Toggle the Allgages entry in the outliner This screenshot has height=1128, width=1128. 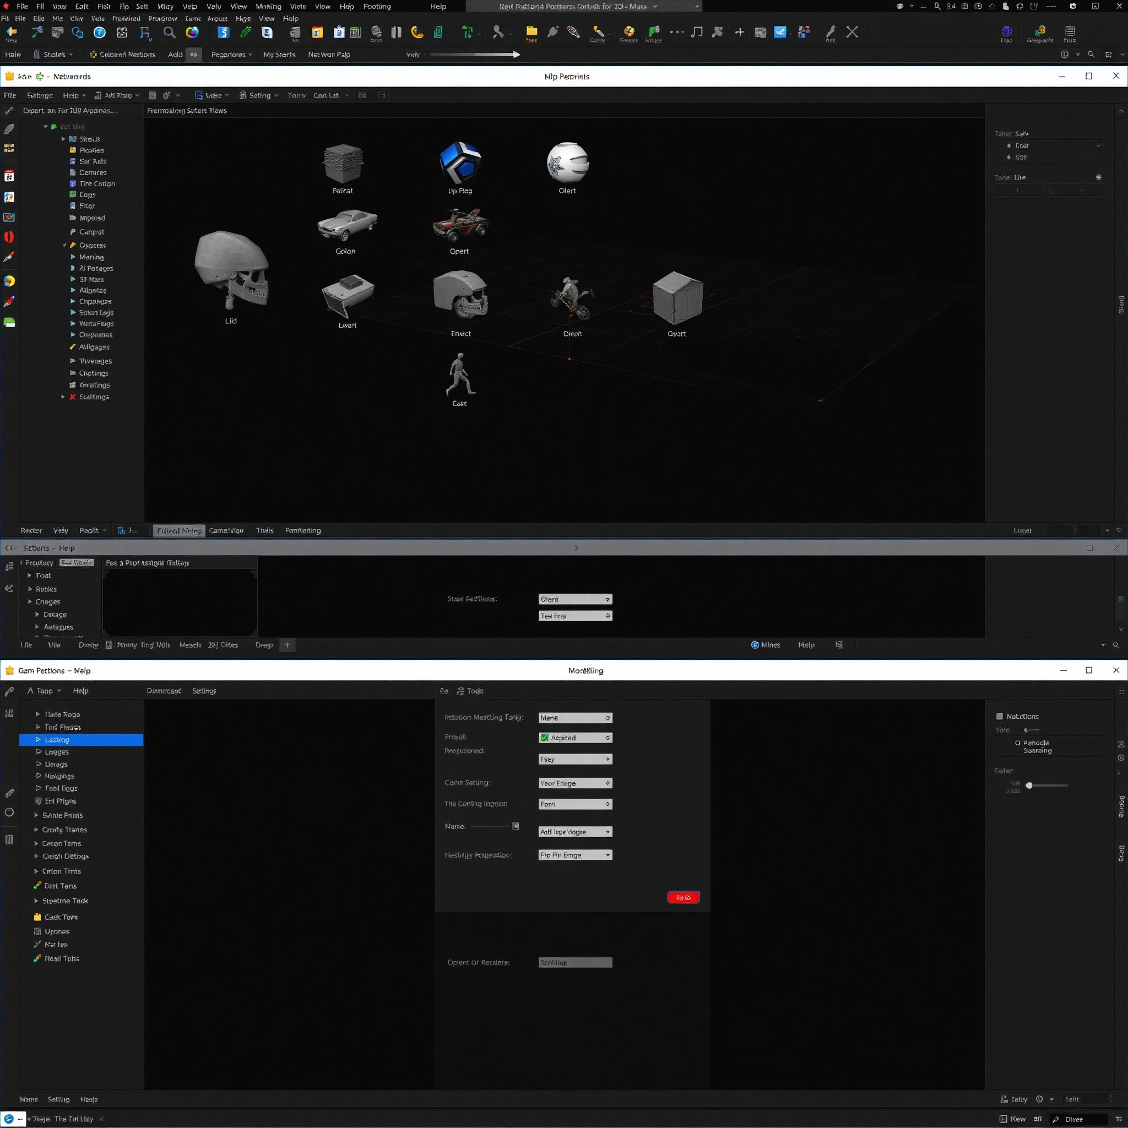pos(94,347)
